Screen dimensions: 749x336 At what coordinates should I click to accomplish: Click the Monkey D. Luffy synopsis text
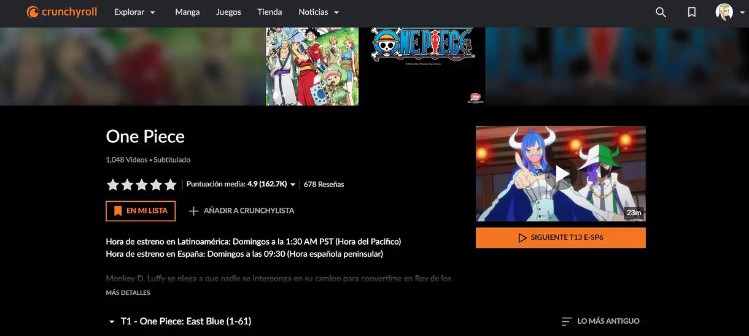click(x=278, y=278)
